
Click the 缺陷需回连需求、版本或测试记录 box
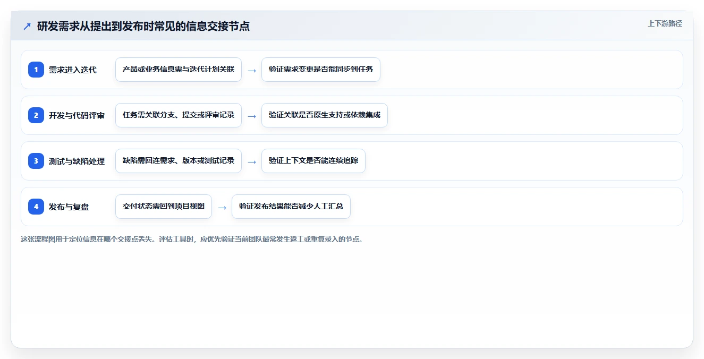tap(179, 161)
